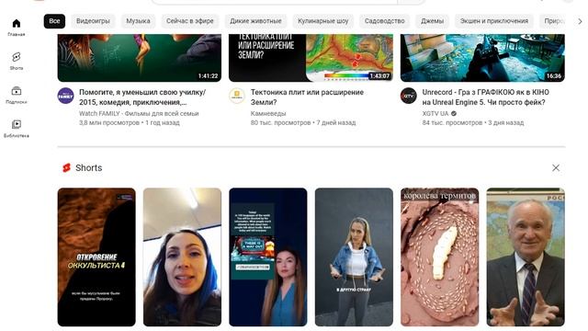The height and width of the screenshot is (331, 588).
Task: Show more filter chips with right arrow
Action: [x=580, y=21]
